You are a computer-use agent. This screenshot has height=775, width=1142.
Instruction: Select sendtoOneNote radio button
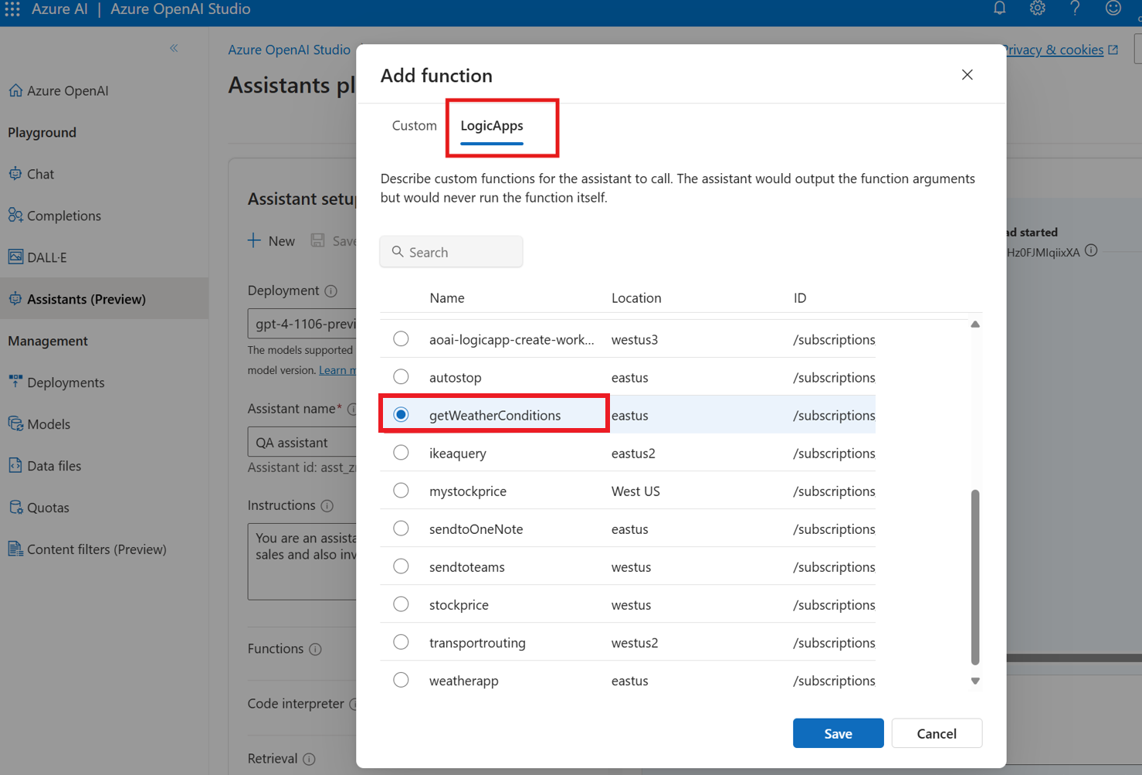tap(401, 529)
